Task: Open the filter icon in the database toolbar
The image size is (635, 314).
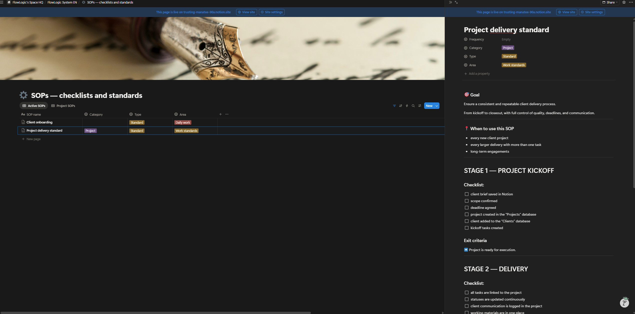Action: tap(394, 106)
